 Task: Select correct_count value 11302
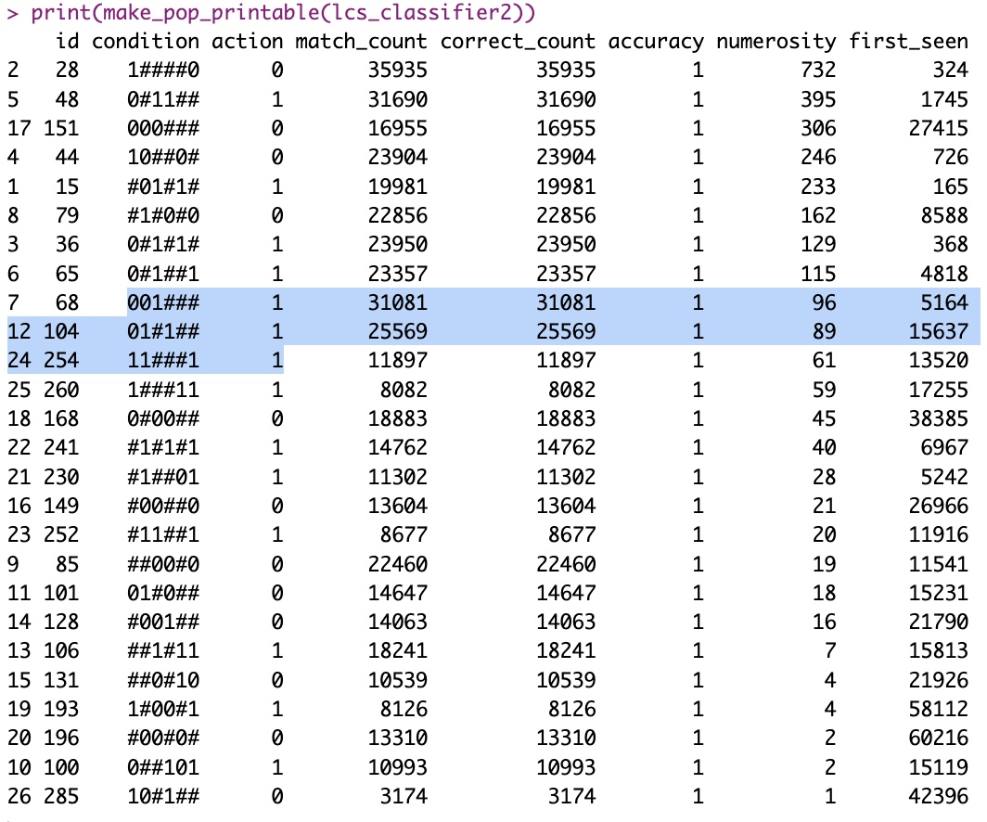[565, 477]
